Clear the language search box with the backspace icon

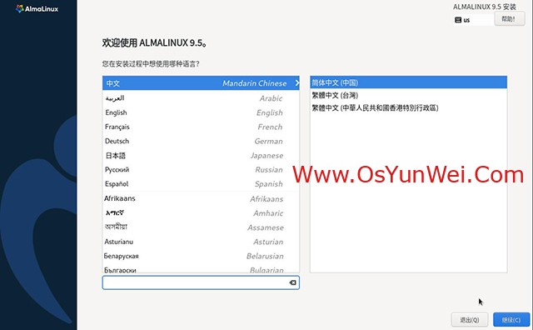pos(292,282)
